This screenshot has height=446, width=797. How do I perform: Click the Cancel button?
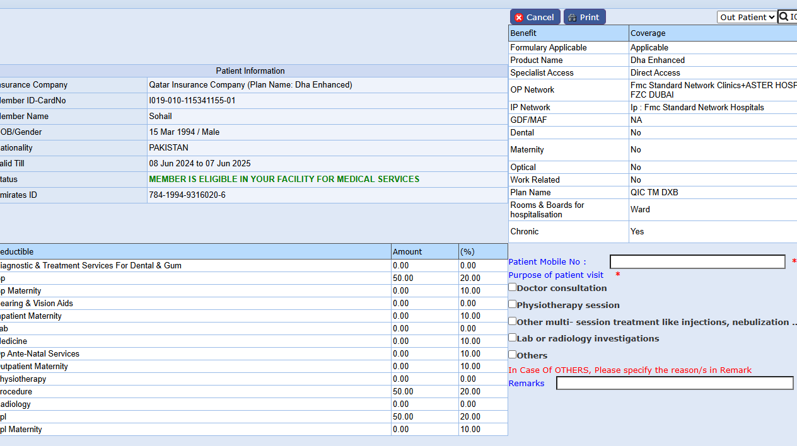(x=535, y=17)
